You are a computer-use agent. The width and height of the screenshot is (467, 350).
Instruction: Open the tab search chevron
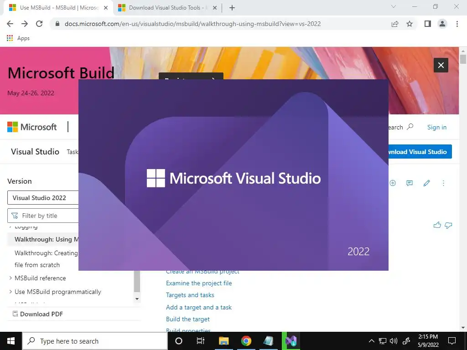coord(394,6)
